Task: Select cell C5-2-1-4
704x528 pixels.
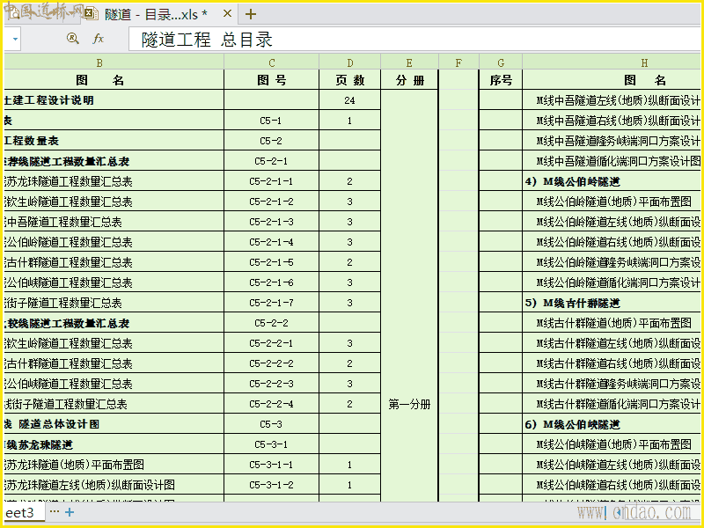Action: tap(271, 242)
